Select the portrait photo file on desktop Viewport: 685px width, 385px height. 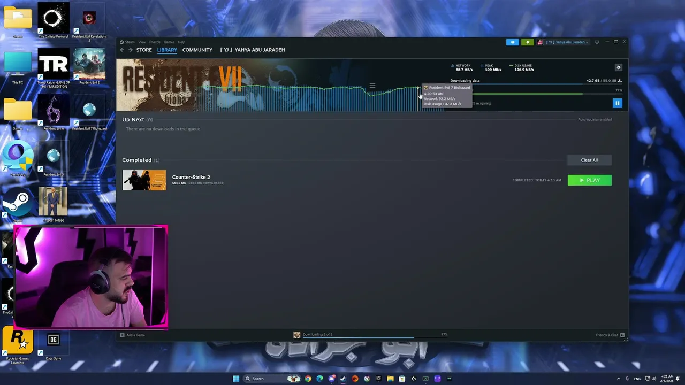coord(53,204)
